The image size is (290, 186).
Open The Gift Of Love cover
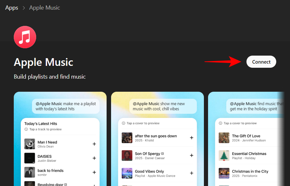(224, 138)
